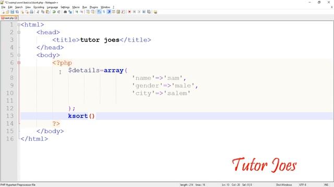Open the Plugins menu
Screen dimensions: 334x187
point(94,7)
